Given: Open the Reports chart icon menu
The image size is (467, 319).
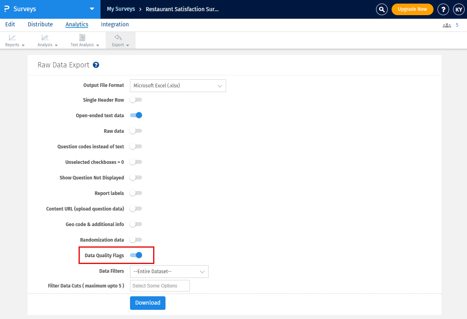Looking at the screenshot, I should (x=12, y=38).
